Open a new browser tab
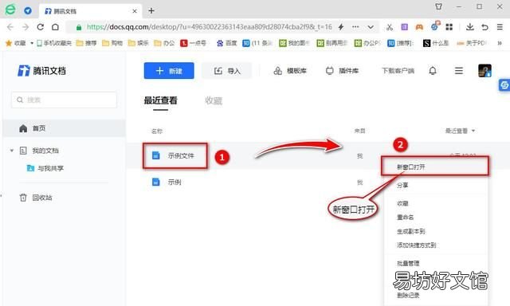The image size is (510, 306). [151, 10]
